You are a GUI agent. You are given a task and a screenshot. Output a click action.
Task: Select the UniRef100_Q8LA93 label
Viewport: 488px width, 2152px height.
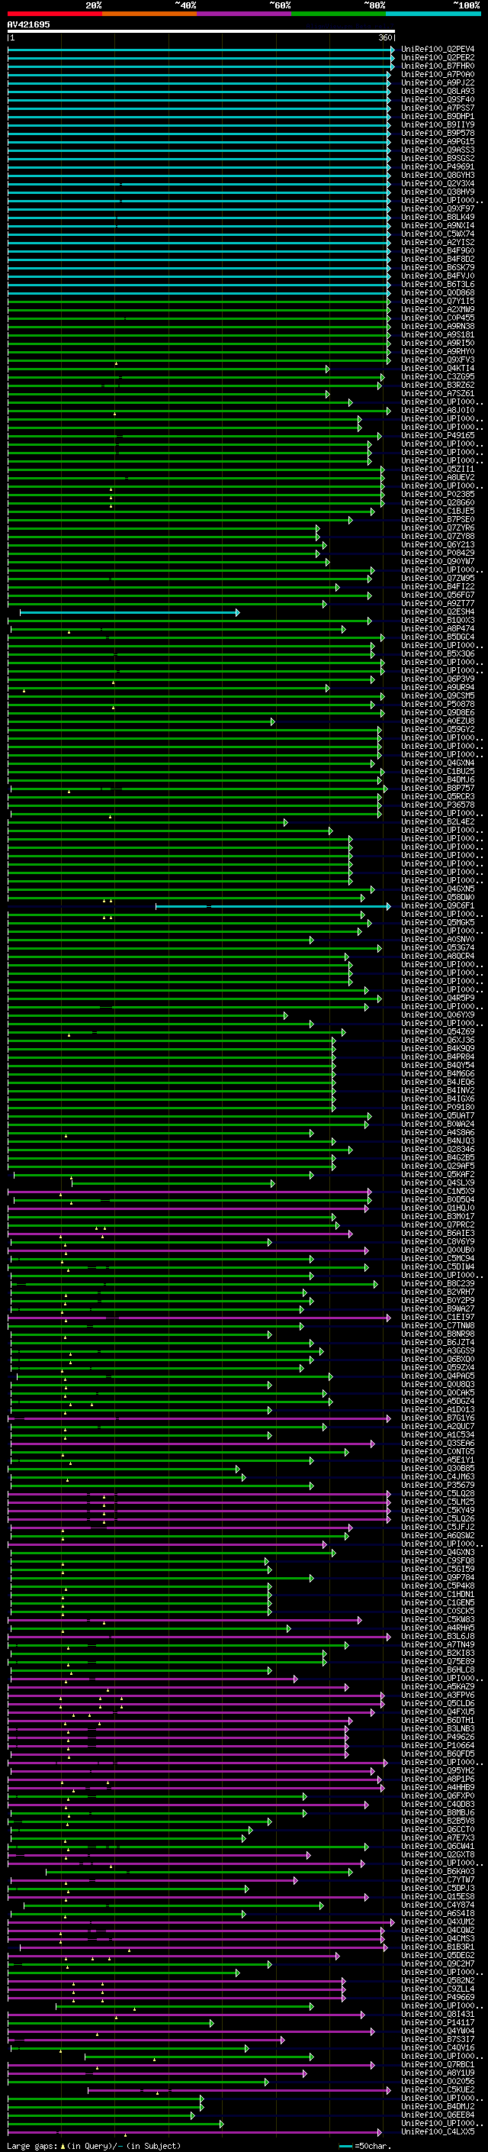pos(438,91)
